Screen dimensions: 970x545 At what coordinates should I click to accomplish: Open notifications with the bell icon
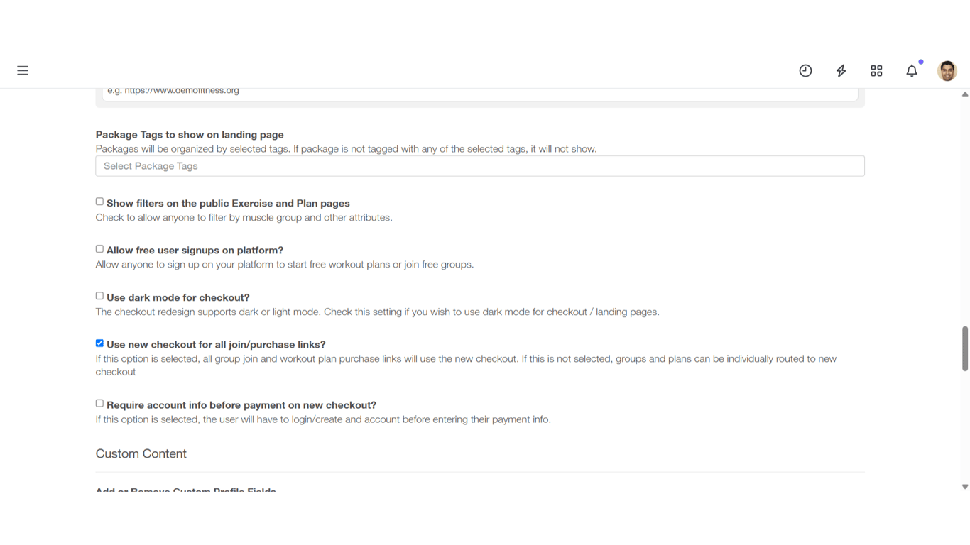point(912,70)
